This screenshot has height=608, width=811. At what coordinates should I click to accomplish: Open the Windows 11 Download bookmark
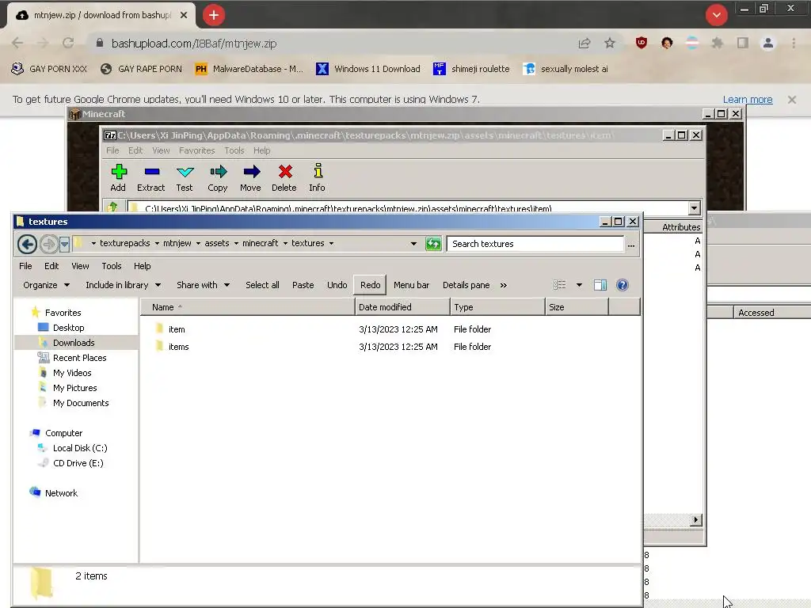(x=368, y=69)
